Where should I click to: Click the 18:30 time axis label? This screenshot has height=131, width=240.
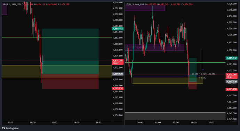click(98, 122)
